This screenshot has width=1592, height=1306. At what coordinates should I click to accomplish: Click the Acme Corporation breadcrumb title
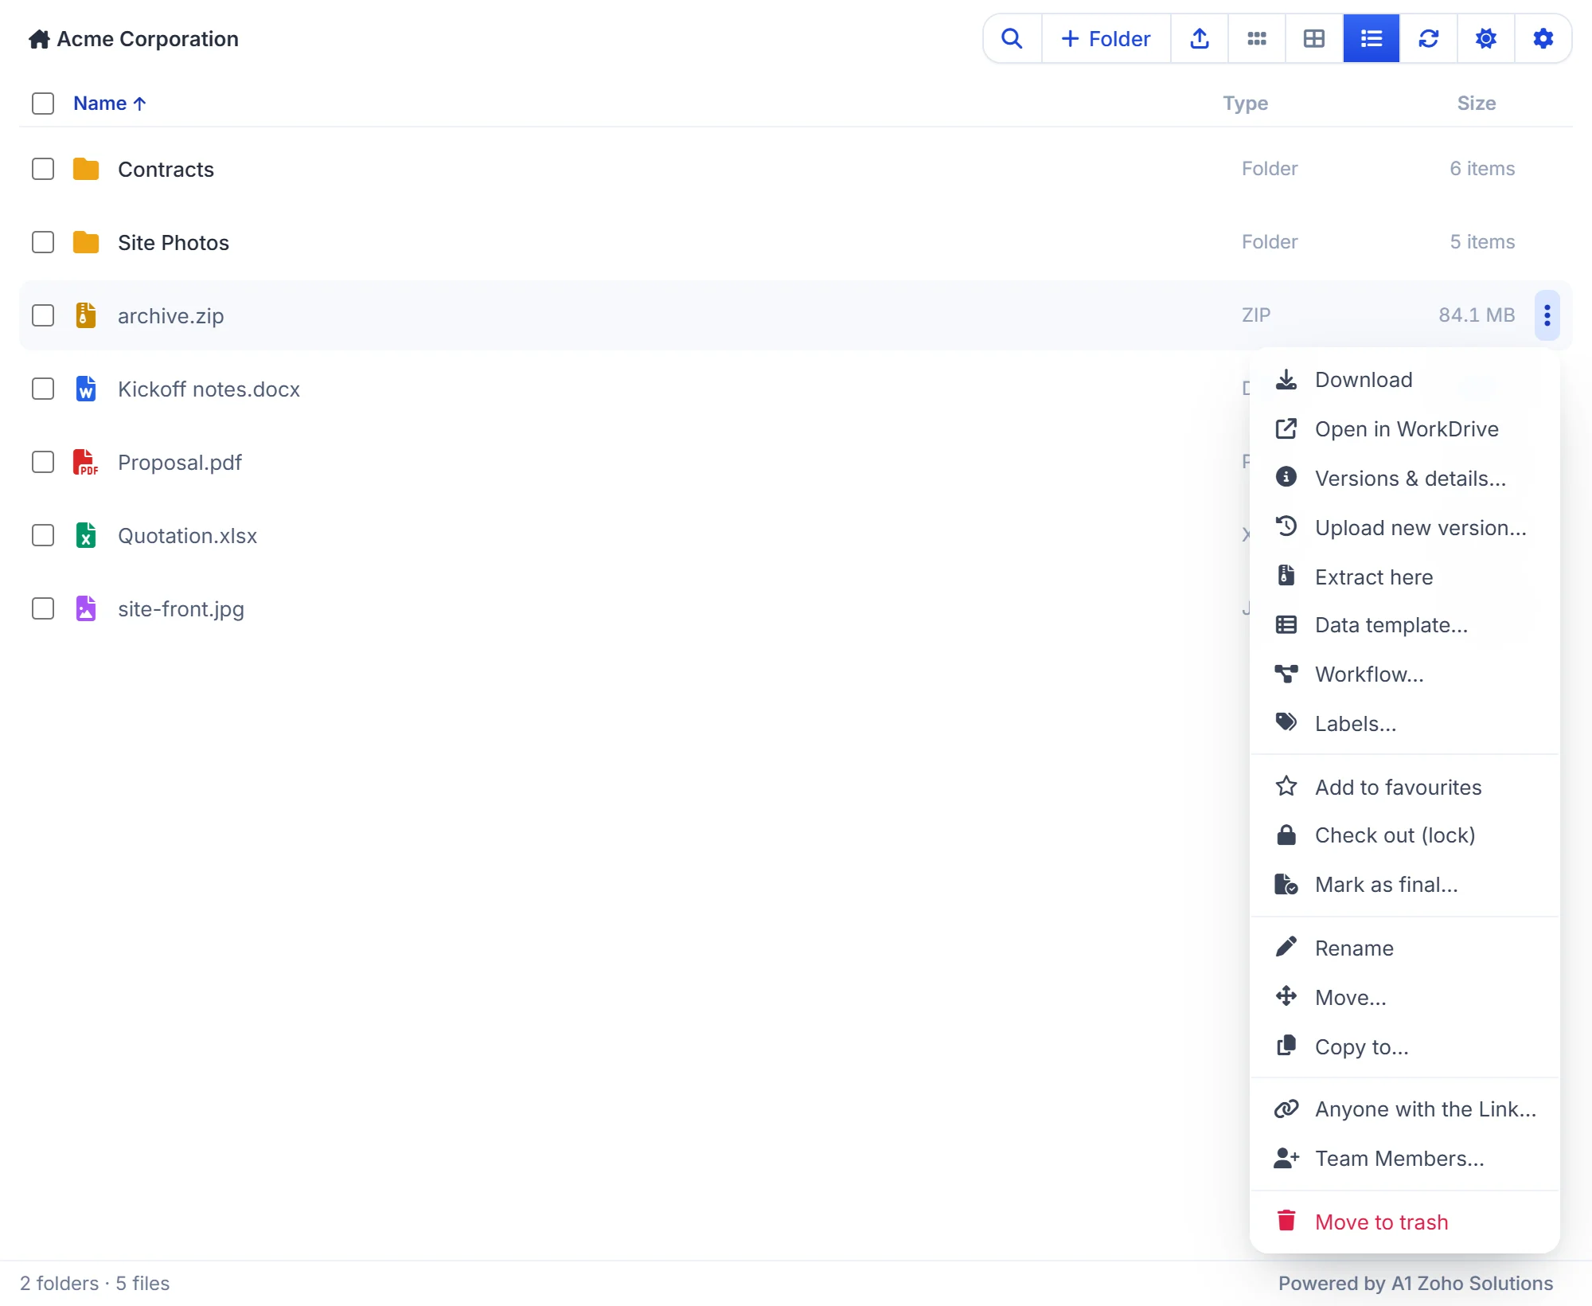click(148, 39)
